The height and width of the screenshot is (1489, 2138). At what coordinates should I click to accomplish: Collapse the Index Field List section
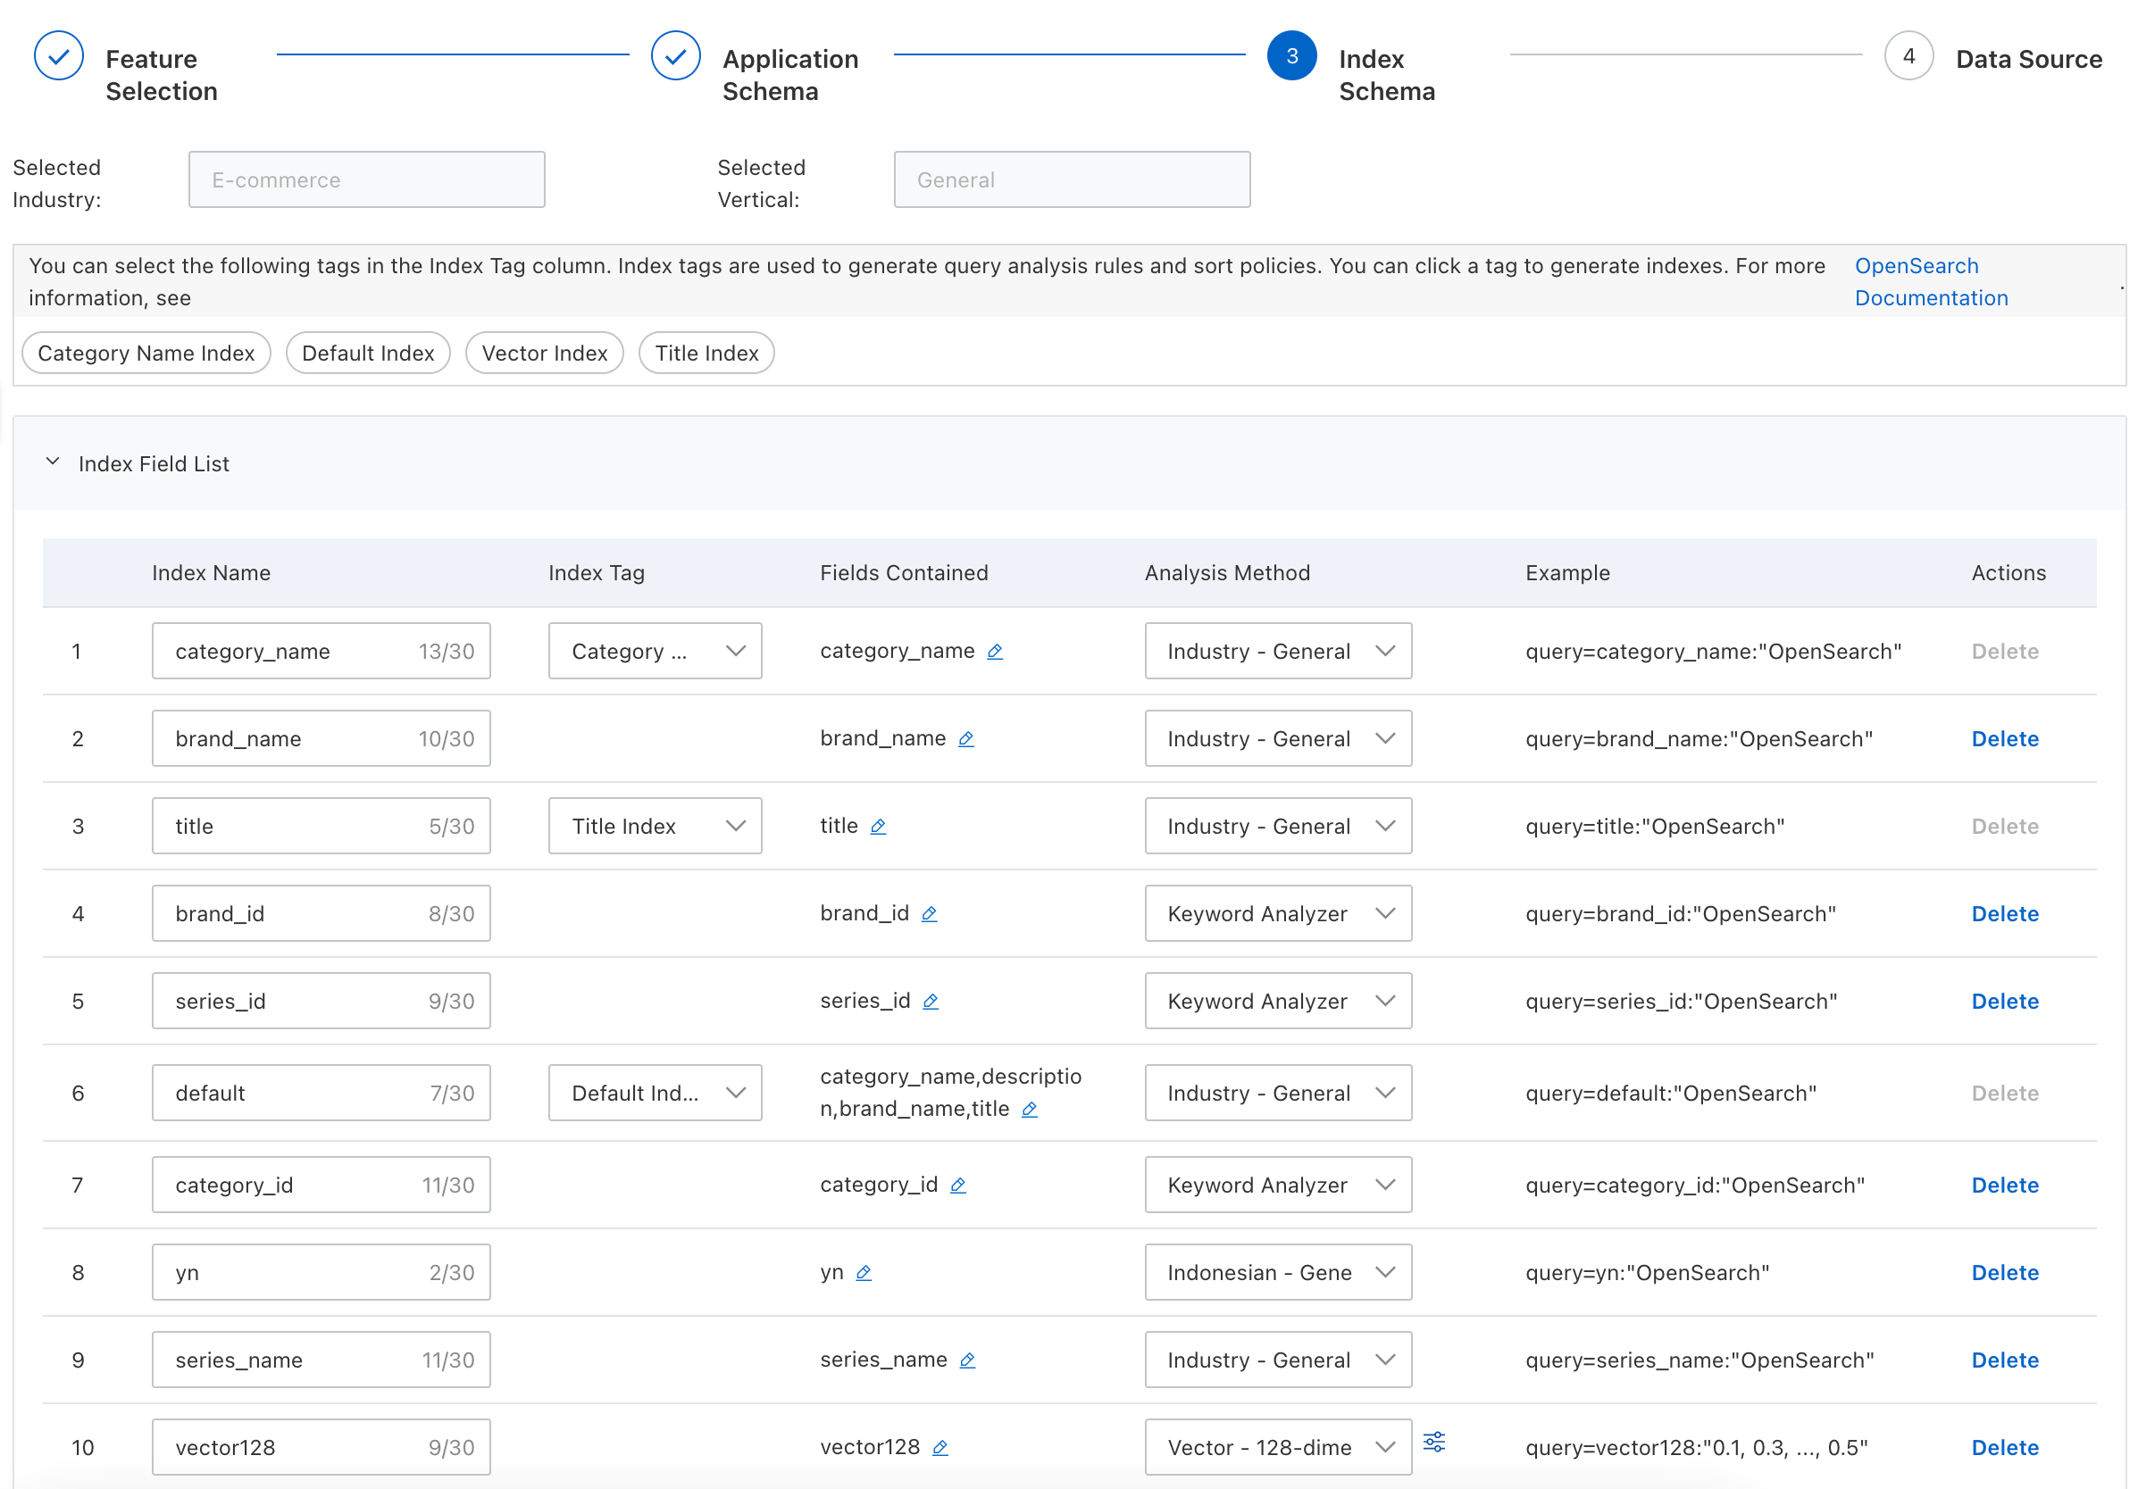coord(53,462)
